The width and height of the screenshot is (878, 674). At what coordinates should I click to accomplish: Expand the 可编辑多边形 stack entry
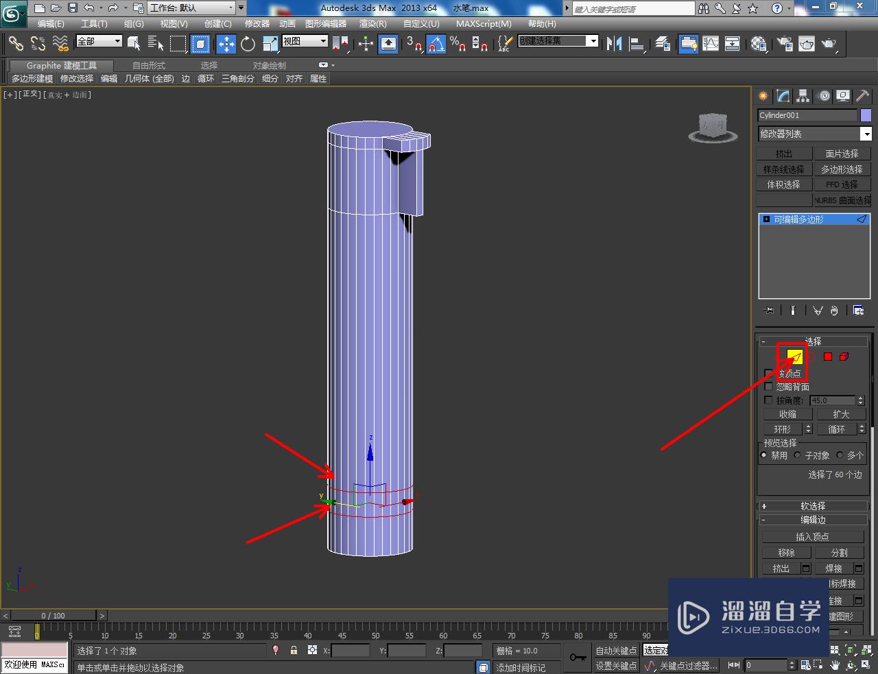click(x=767, y=219)
